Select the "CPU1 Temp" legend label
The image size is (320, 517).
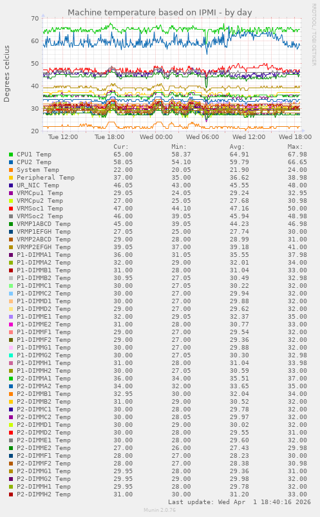[x=34, y=155]
